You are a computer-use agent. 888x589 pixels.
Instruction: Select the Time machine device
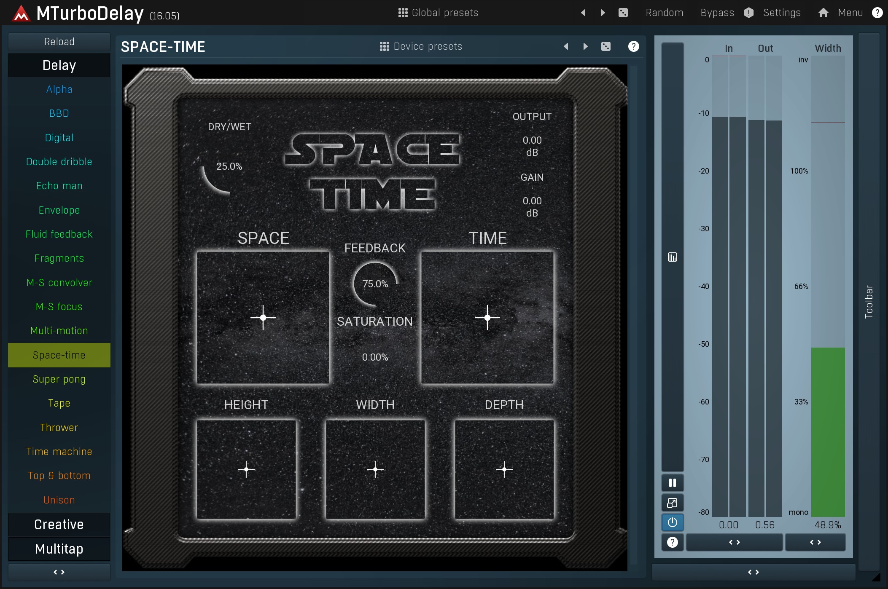coord(59,452)
